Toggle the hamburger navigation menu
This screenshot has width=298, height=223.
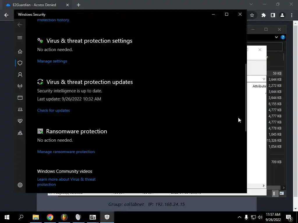coord(20,37)
